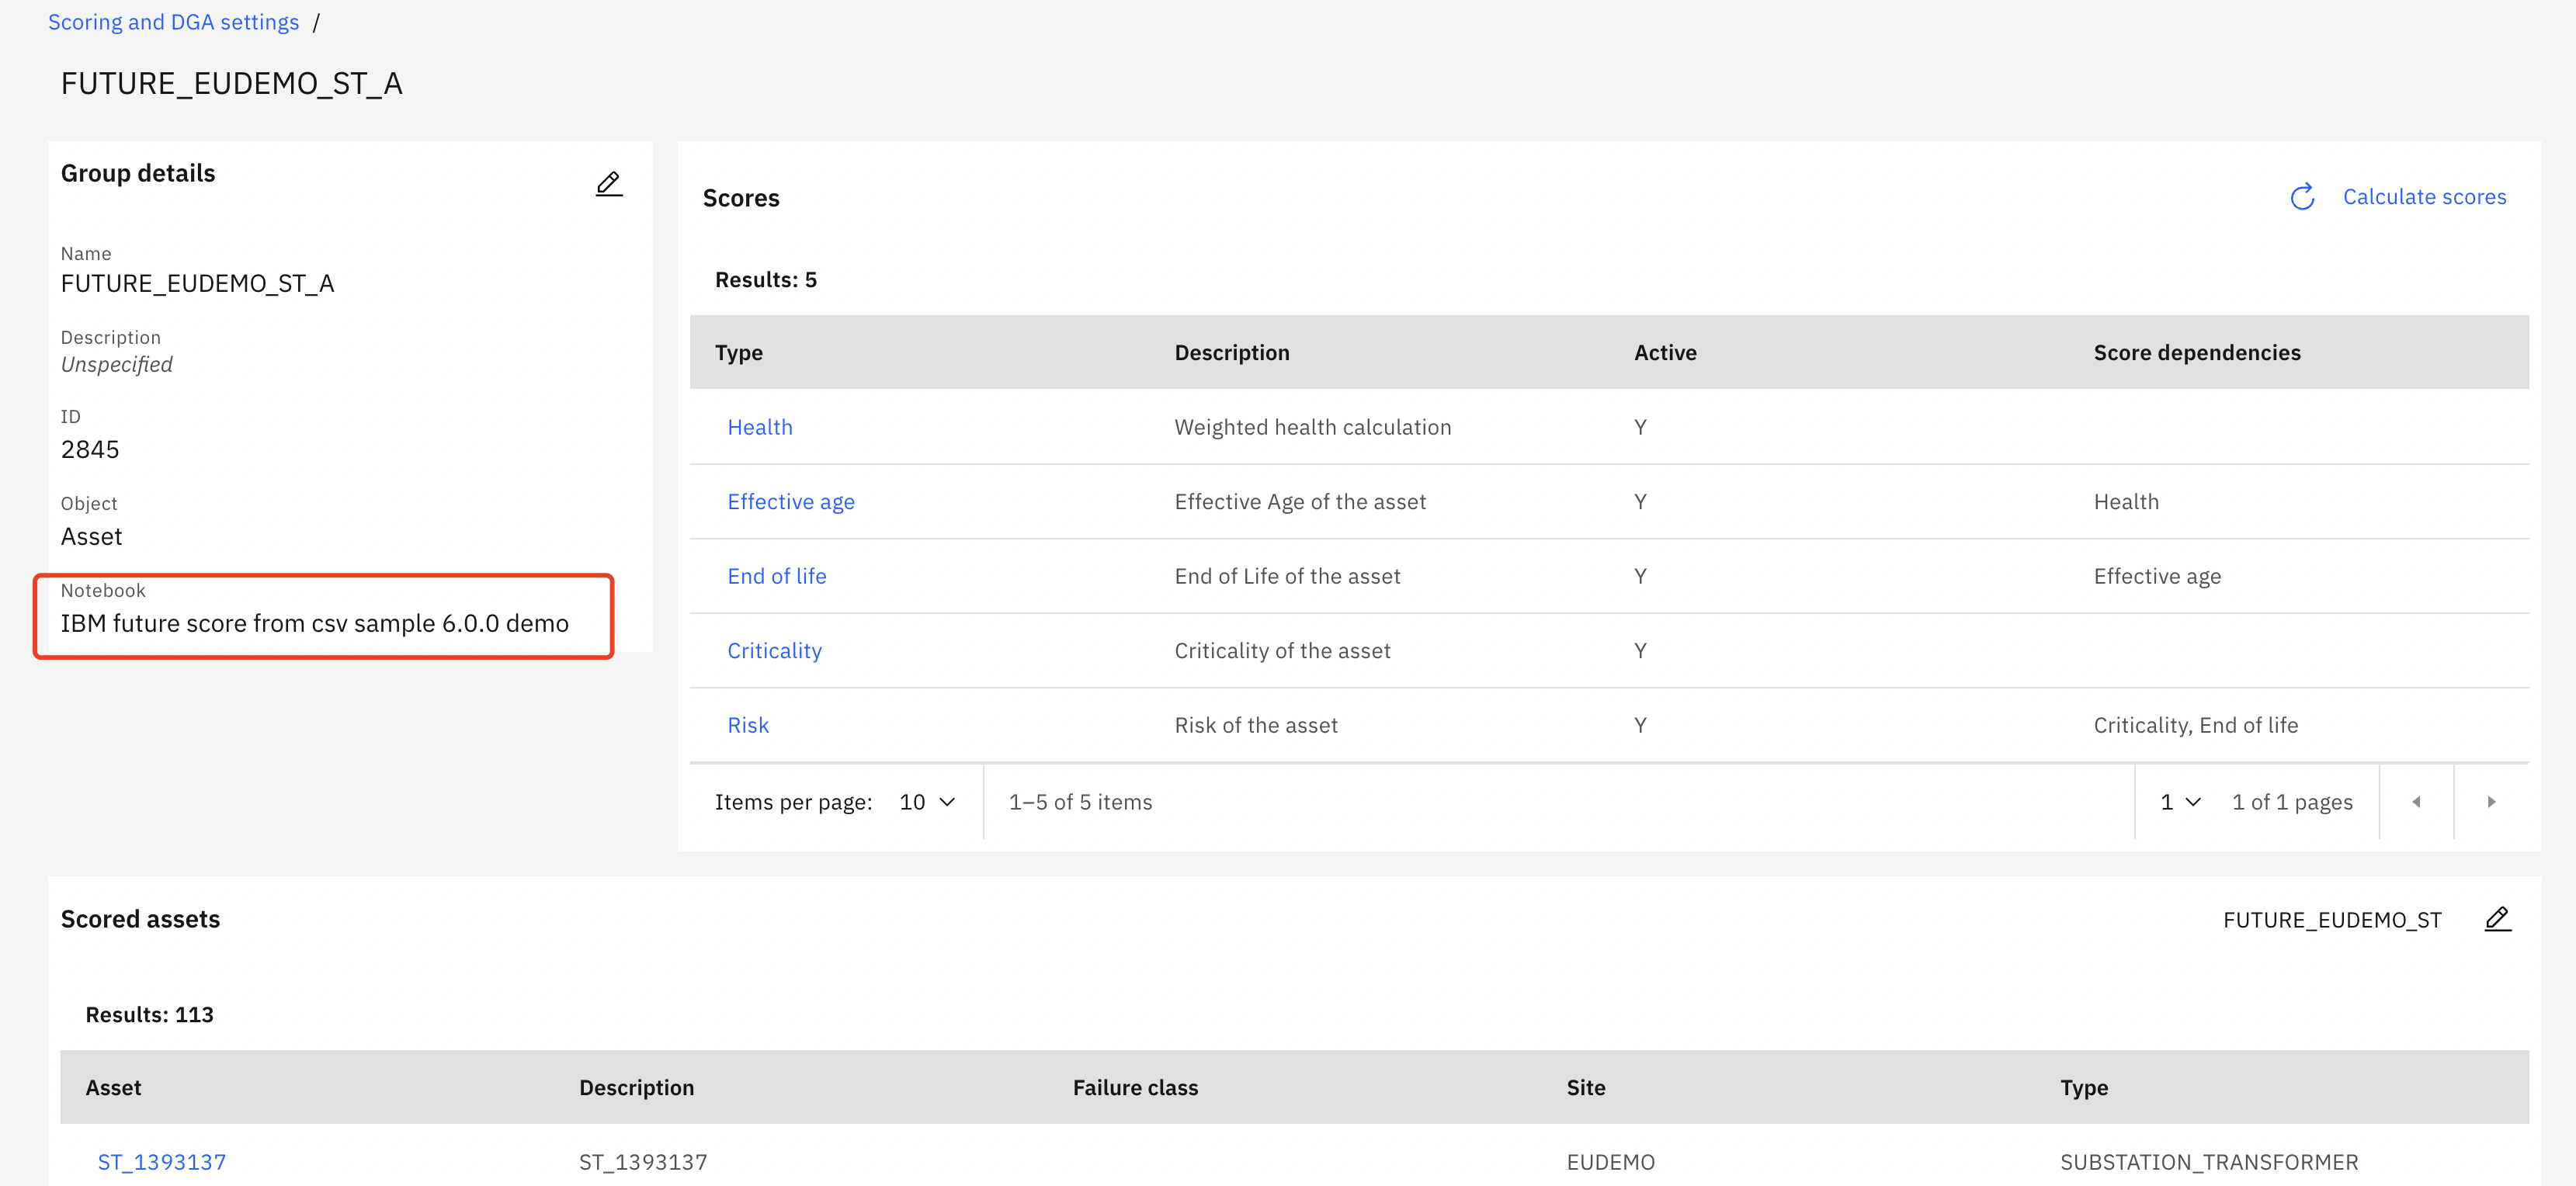Click the Scored assets Type column header
The image size is (2576, 1186).
tap(2084, 1088)
